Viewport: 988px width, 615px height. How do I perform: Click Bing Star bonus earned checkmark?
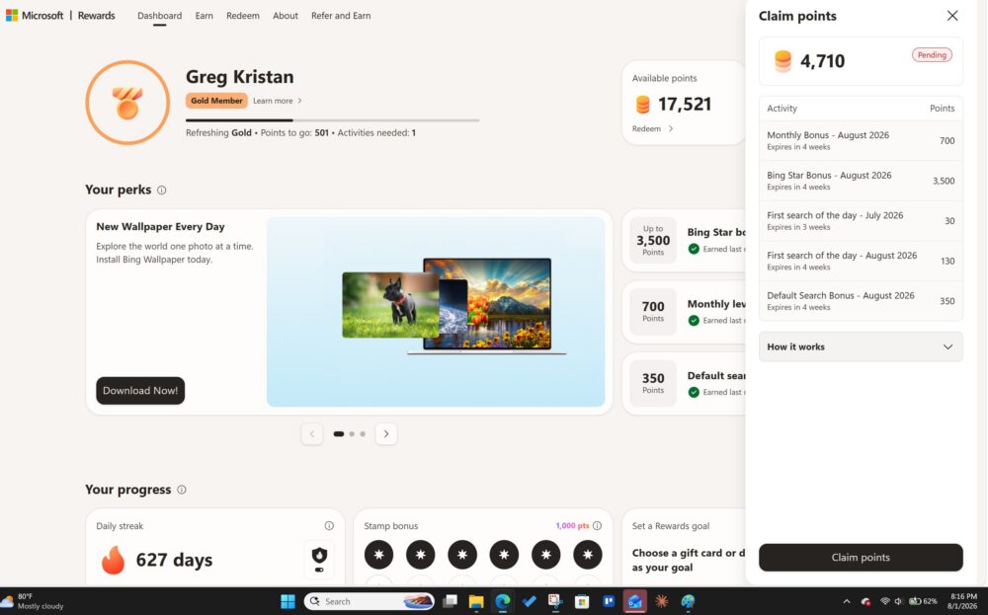pyautogui.click(x=694, y=249)
